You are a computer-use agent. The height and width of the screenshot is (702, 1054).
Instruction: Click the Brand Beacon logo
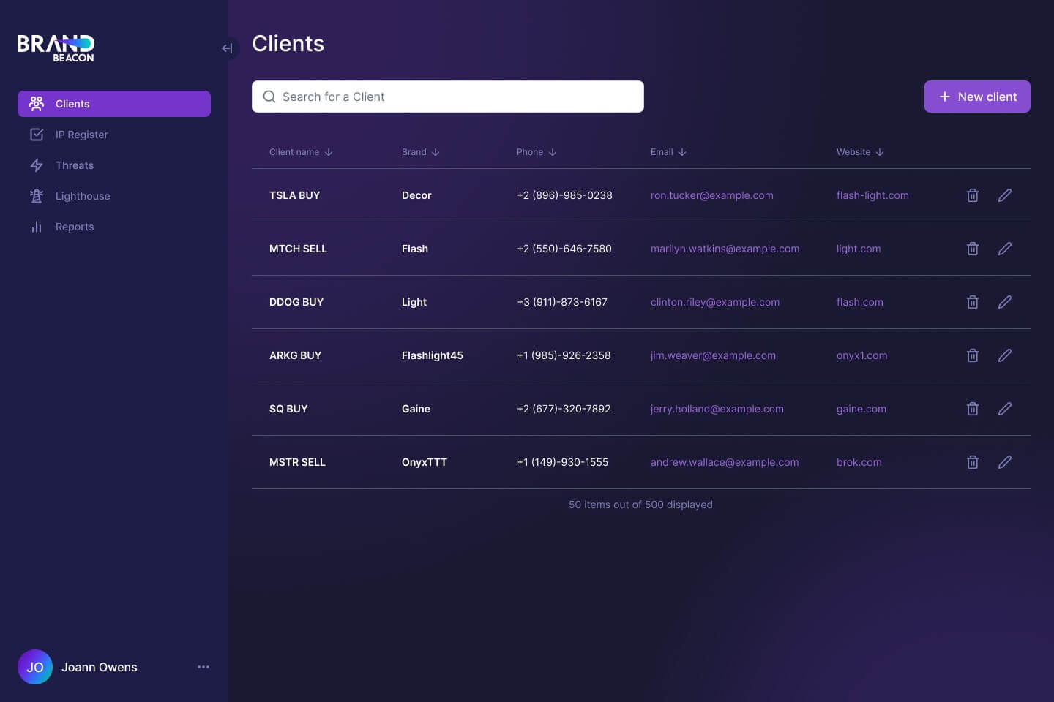tap(56, 48)
